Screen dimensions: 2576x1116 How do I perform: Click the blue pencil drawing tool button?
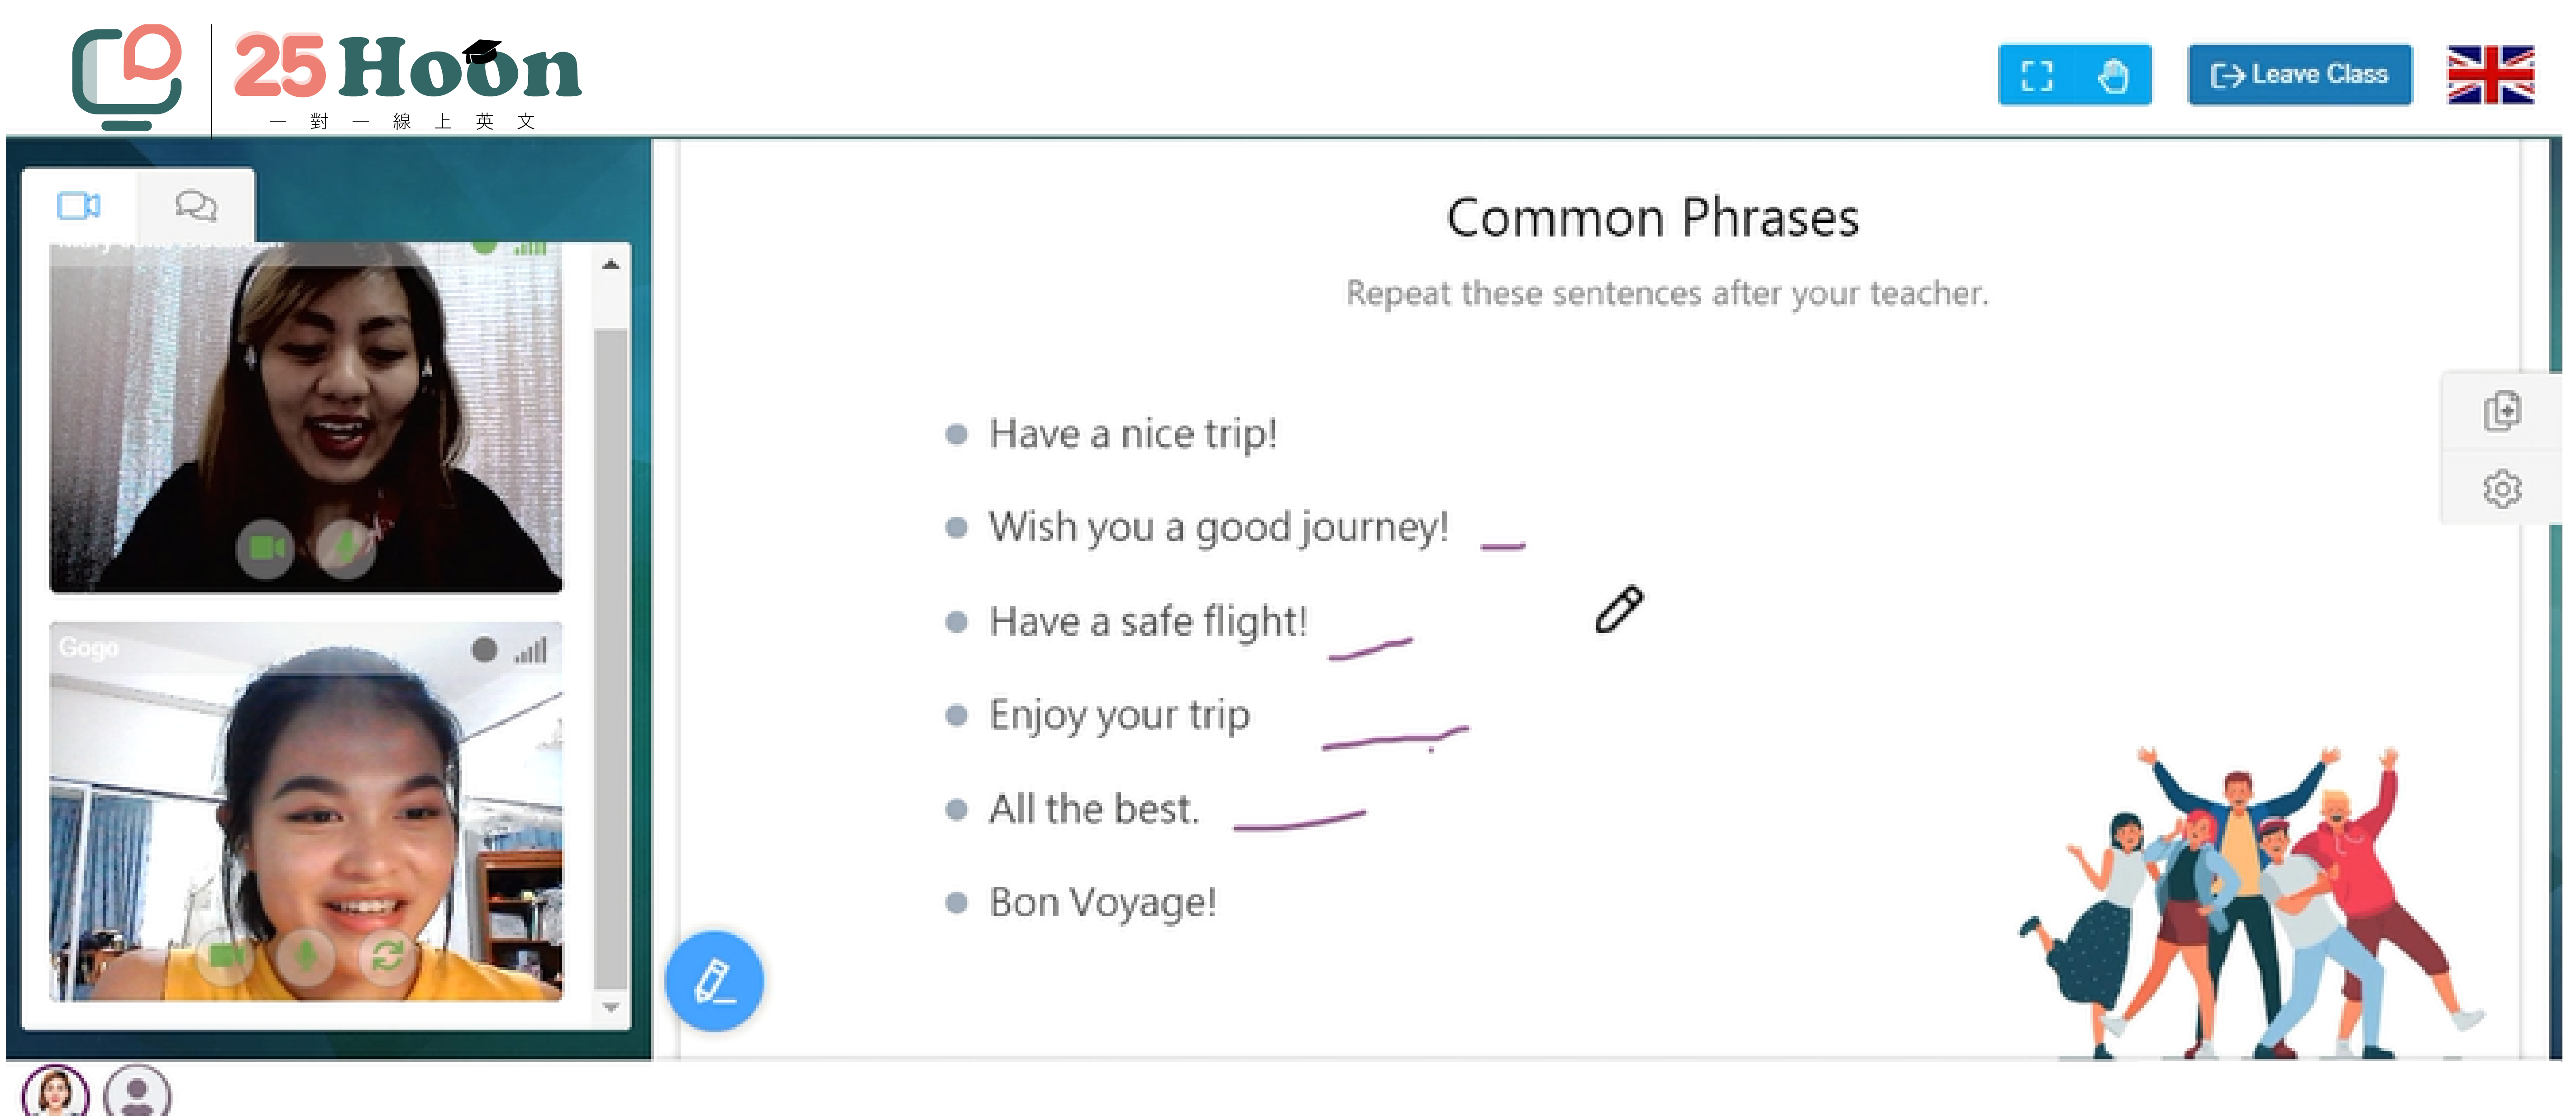point(714,981)
